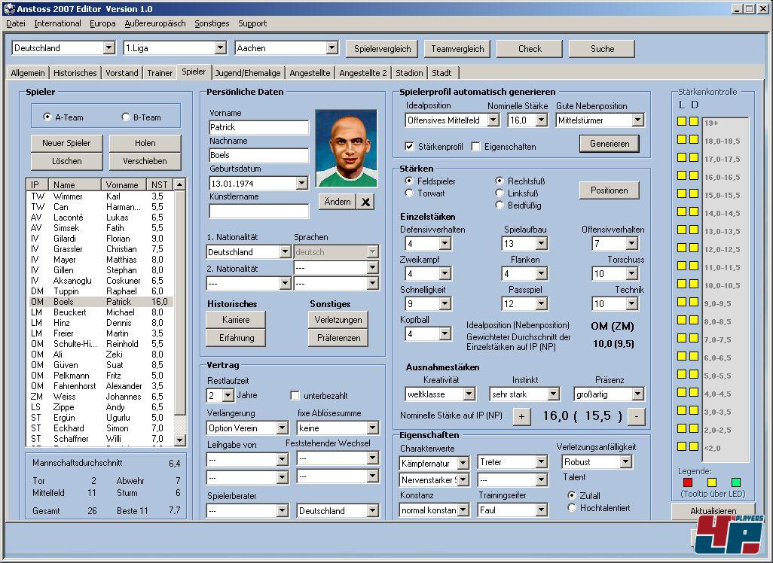Switch to the Stadion tab
Image resolution: width=773 pixels, height=563 pixels.
pyautogui.click(x=409, y=73)
